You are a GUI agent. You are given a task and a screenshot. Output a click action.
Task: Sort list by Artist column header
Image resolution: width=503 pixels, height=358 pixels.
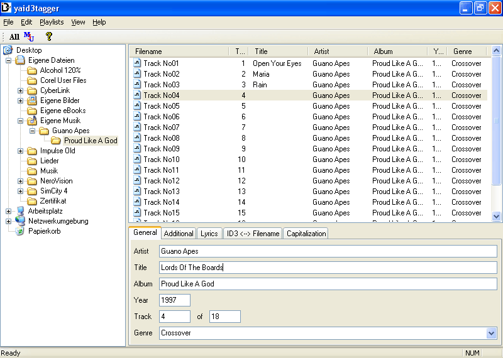[x=336, y=52]
